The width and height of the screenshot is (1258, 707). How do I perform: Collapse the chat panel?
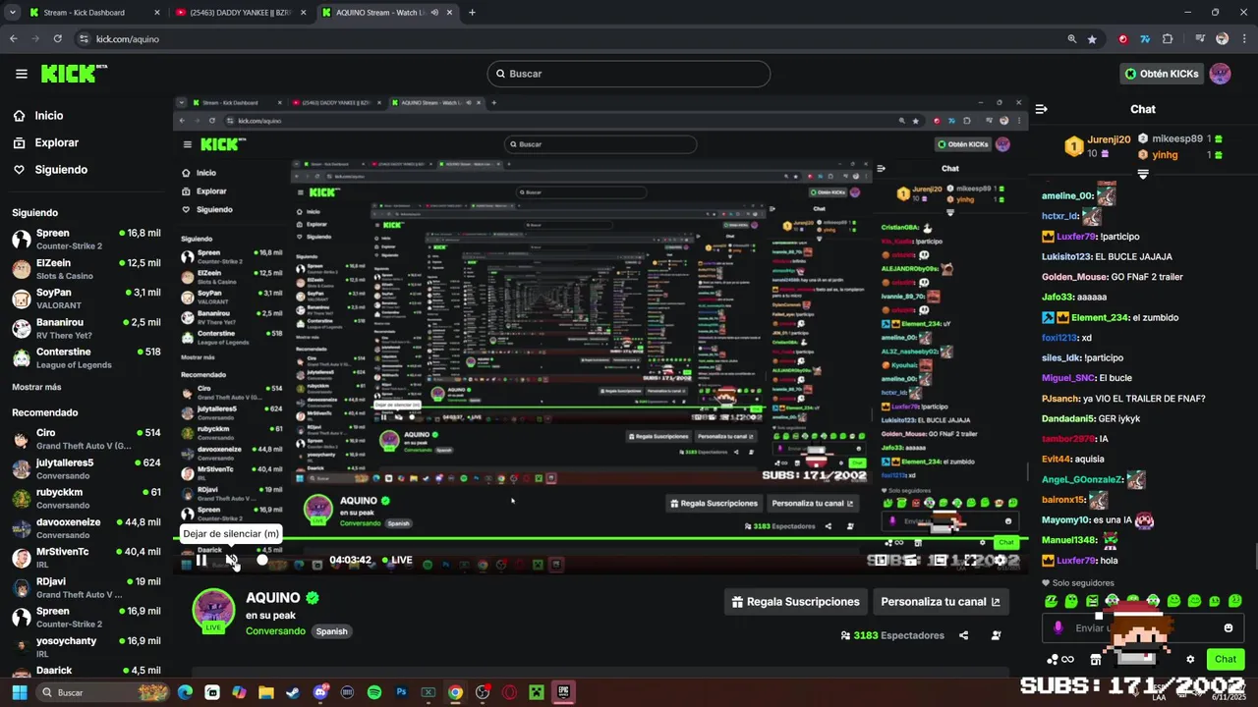tap(1042, 109)
